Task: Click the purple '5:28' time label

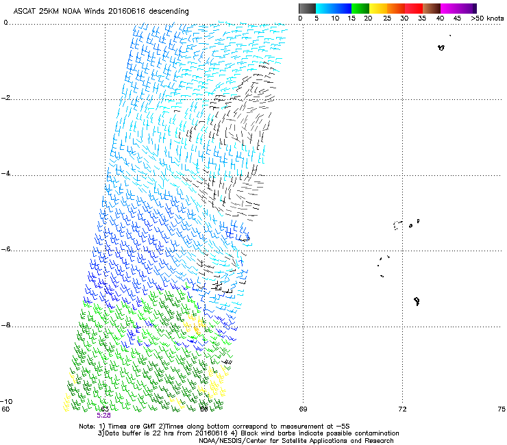Action: click(103, 416)
